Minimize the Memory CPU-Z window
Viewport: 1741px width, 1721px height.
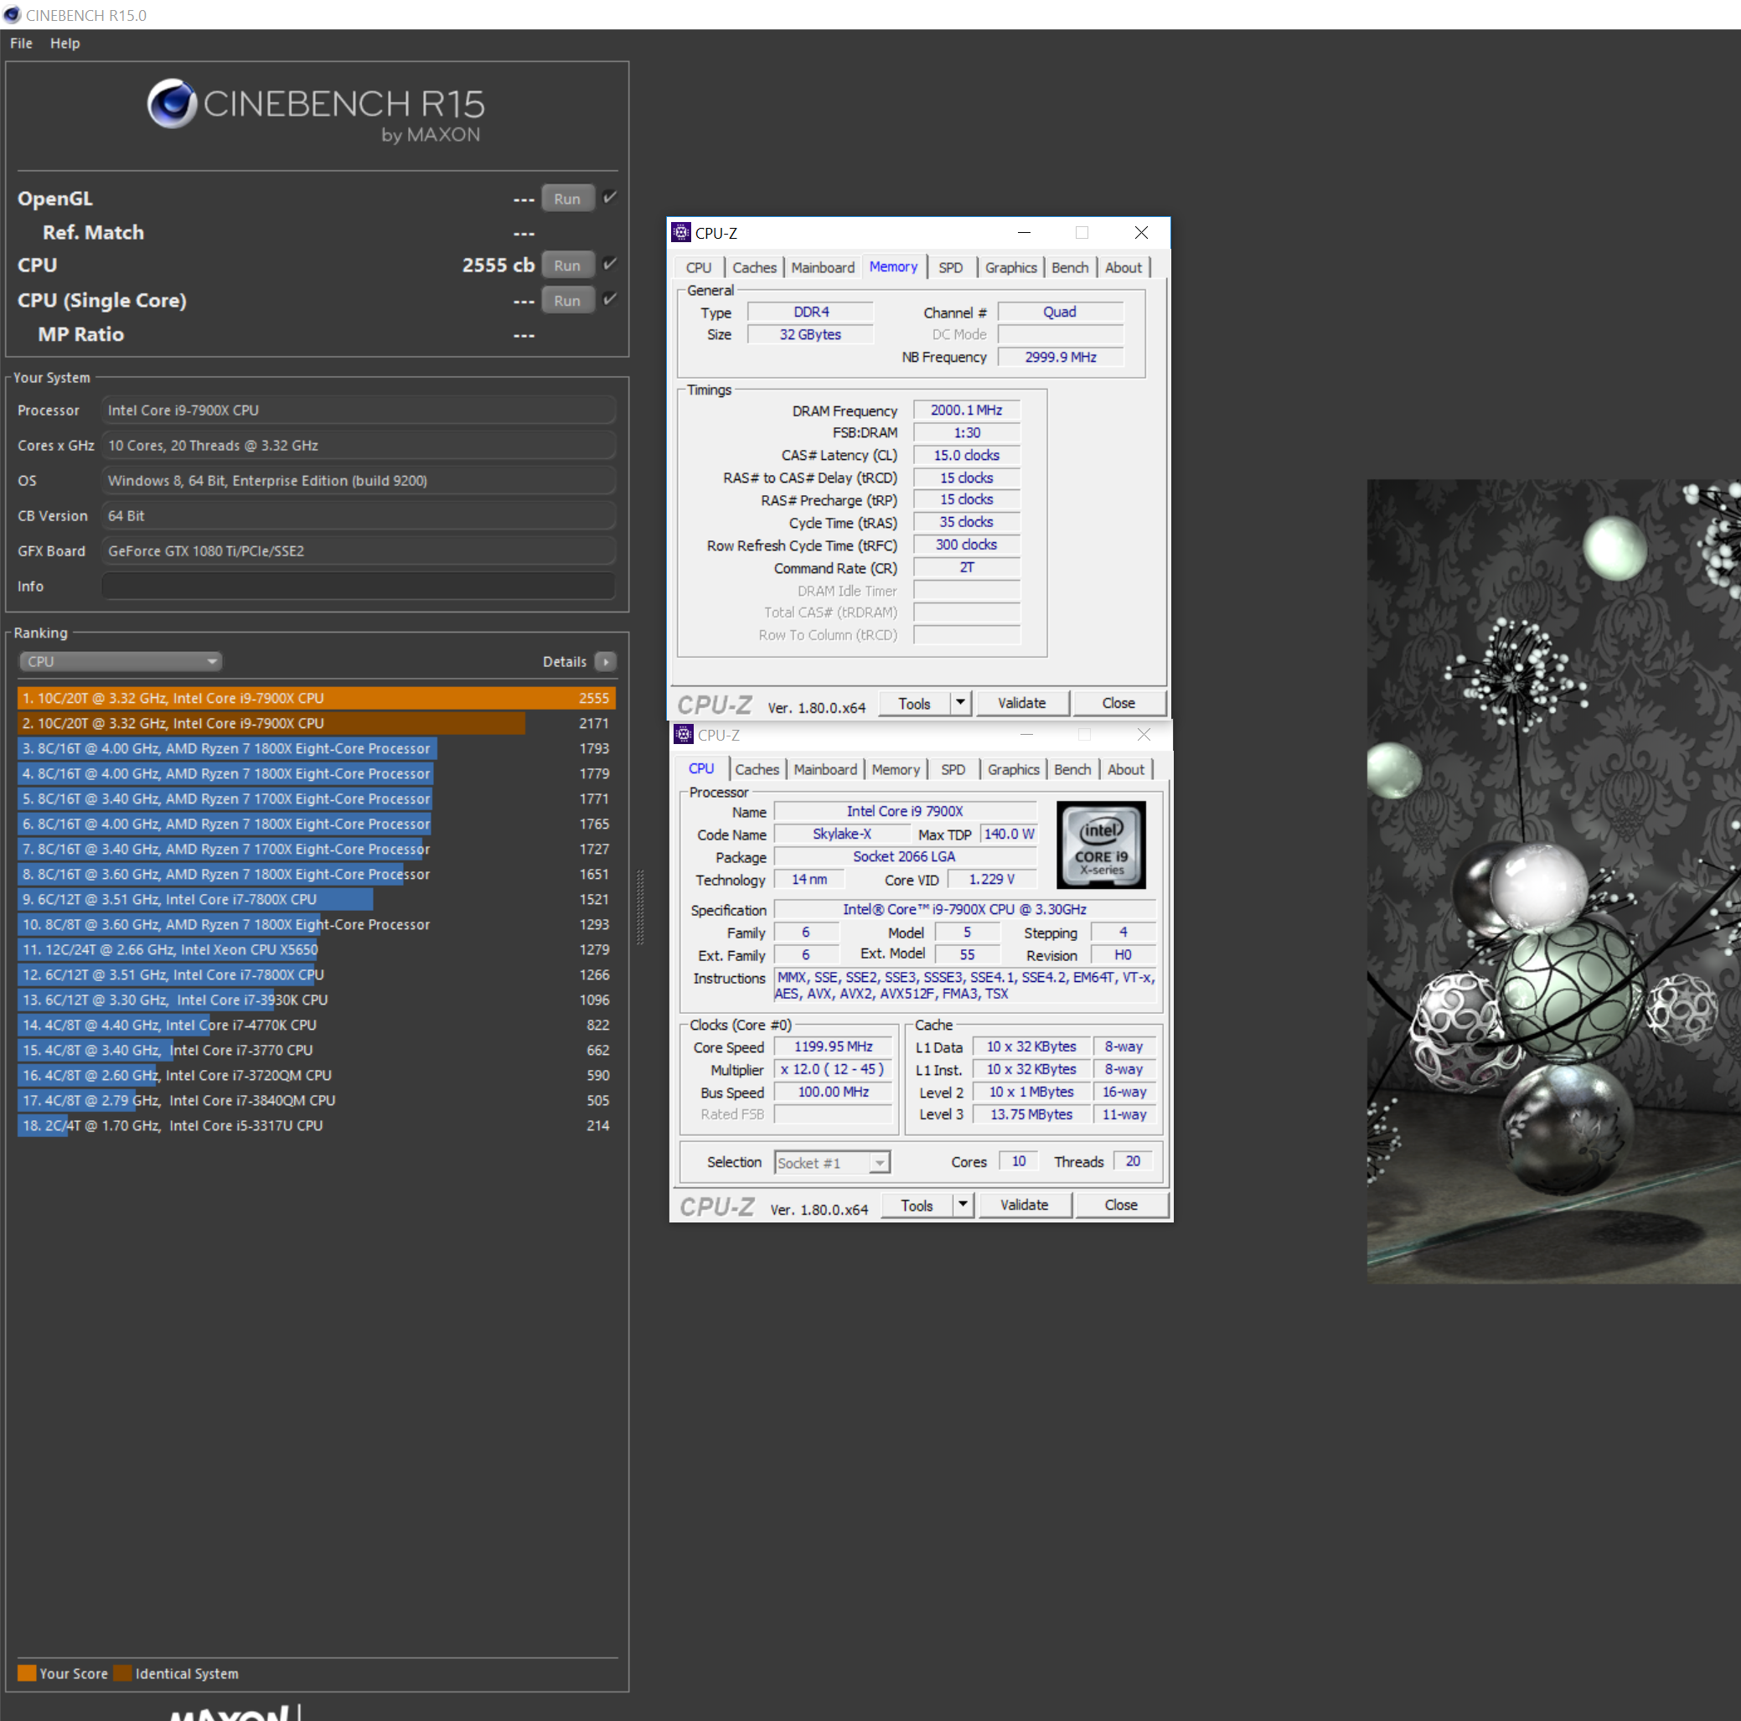(x=1024, y=232)
